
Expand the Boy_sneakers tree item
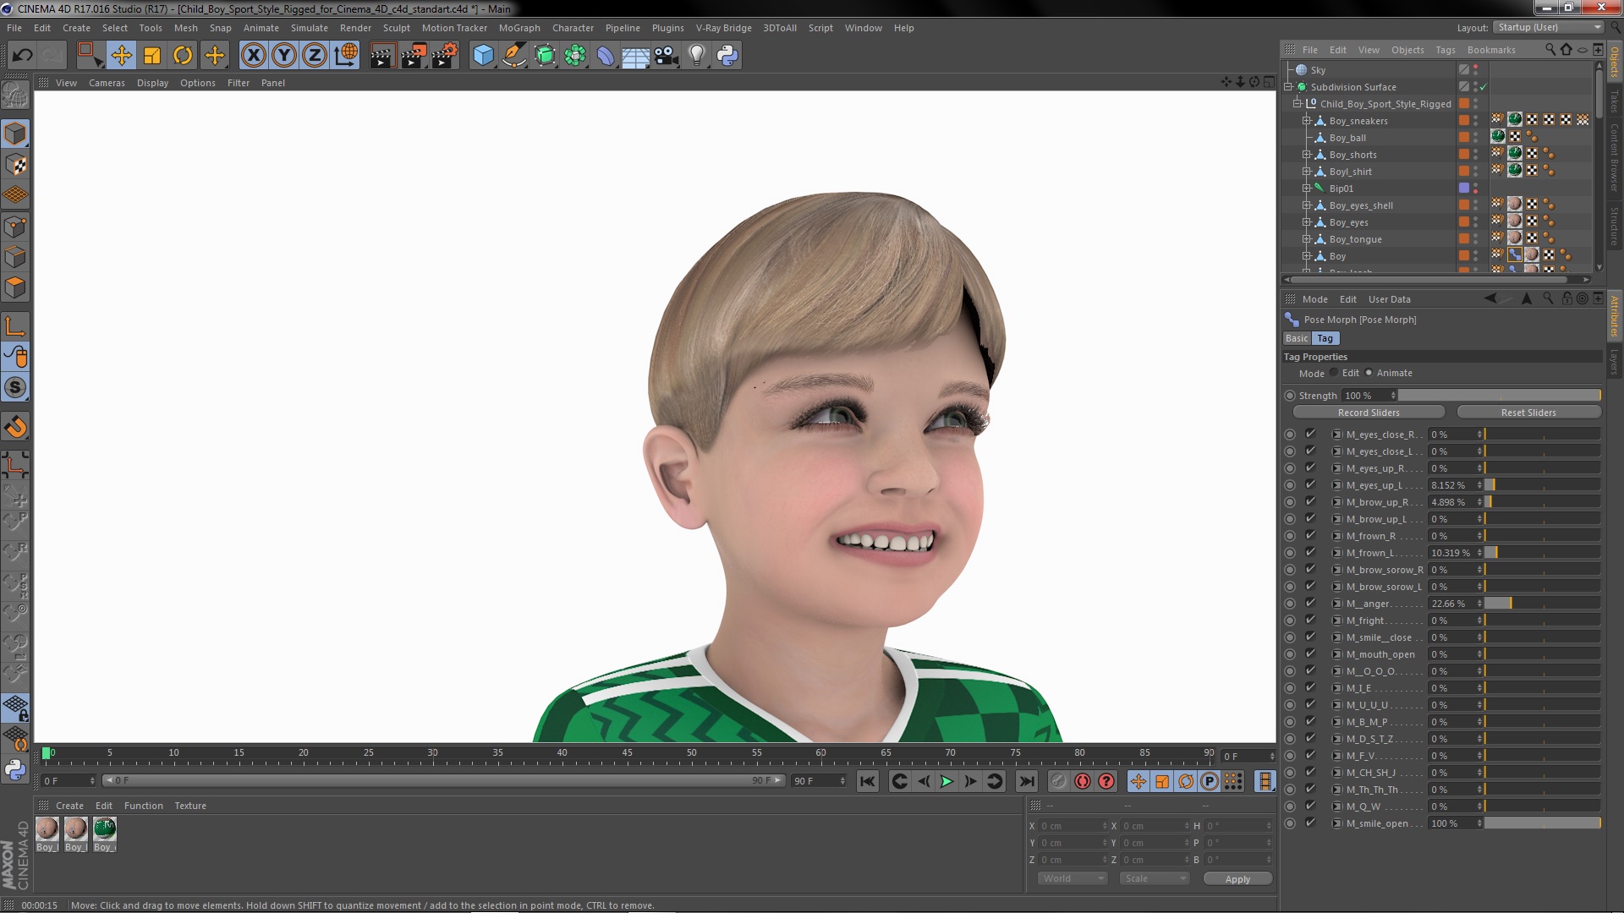pyautogui.click(x=1306, y=121)
